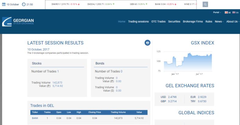This screenshot has width=240, height=125.
Task: Click SNKR01I ticker in top ribbon
Action: tap(66, 4)
